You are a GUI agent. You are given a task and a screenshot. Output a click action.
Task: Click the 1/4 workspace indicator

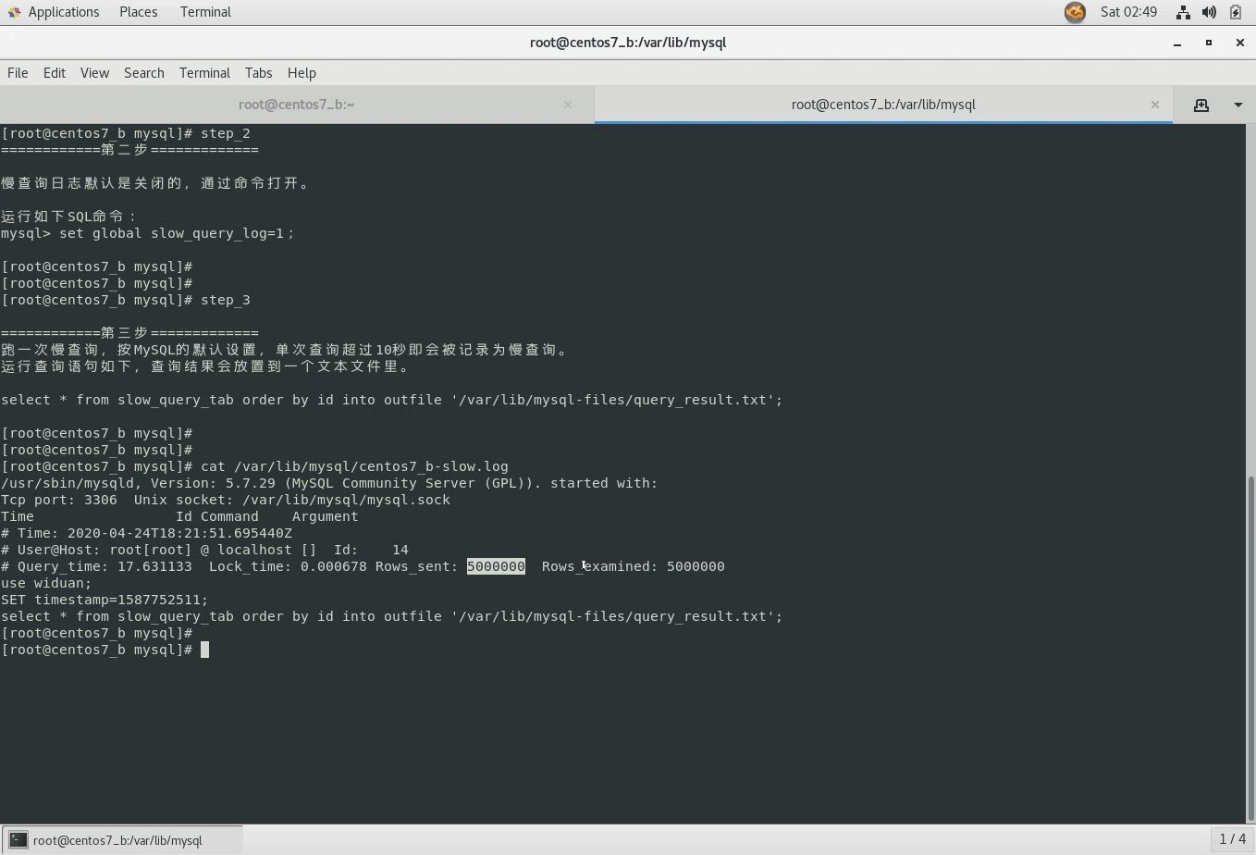point(1231,840)
